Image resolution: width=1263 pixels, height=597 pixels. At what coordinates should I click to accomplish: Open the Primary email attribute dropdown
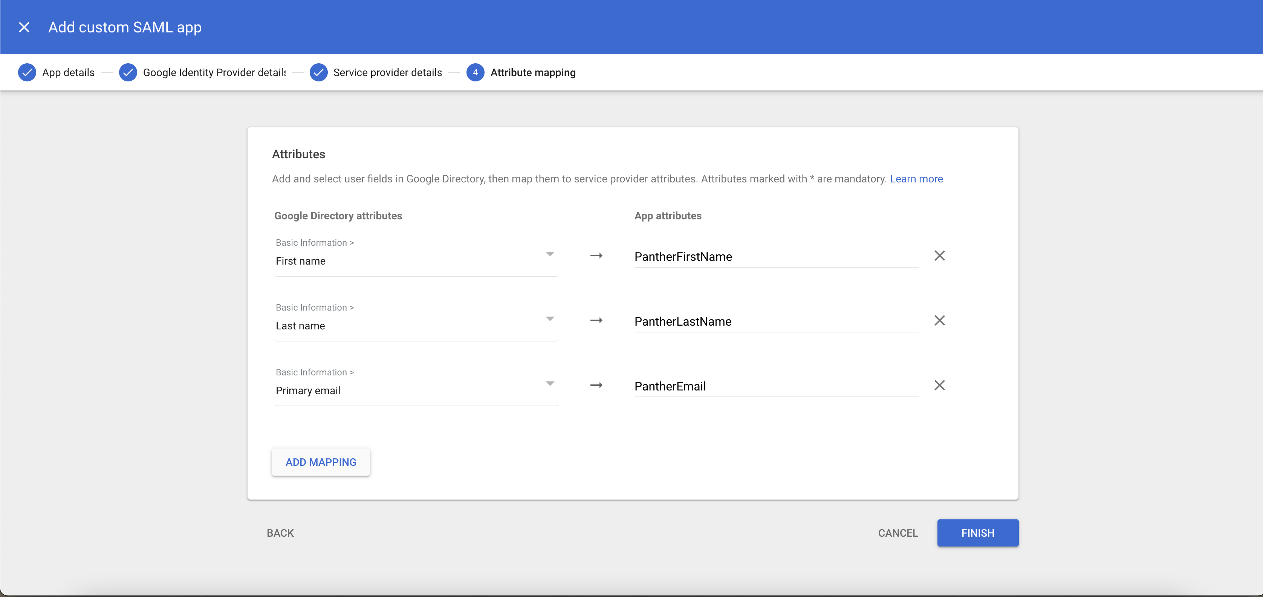pos(550,384)
